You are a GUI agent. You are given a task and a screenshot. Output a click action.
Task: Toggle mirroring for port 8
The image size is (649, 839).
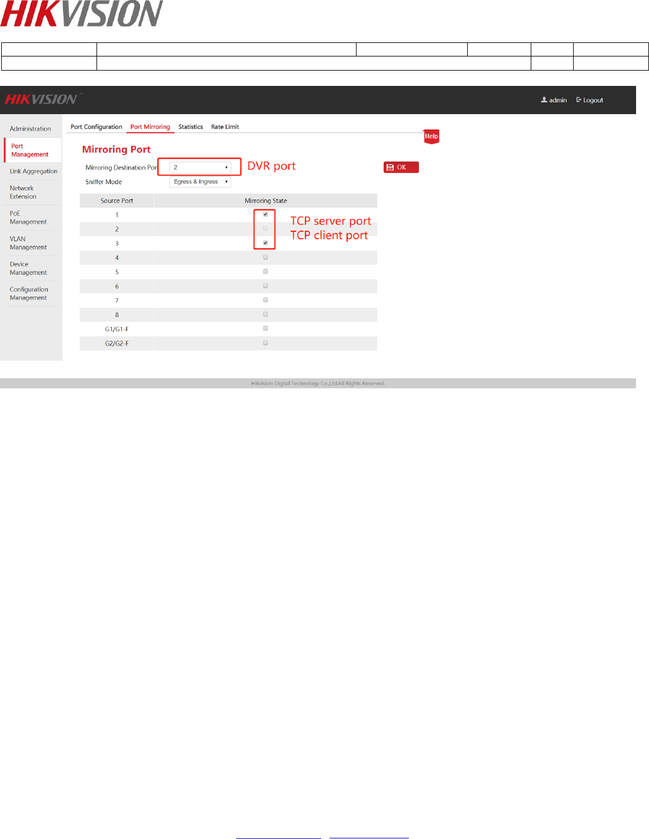265,314
